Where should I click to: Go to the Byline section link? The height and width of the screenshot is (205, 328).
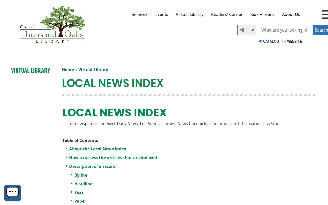click(81, 175)
